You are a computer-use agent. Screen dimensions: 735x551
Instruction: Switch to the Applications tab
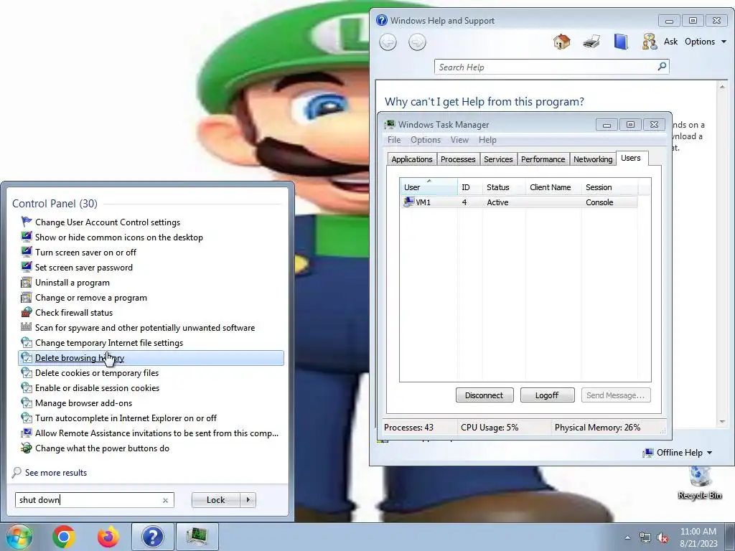[412, 159]
